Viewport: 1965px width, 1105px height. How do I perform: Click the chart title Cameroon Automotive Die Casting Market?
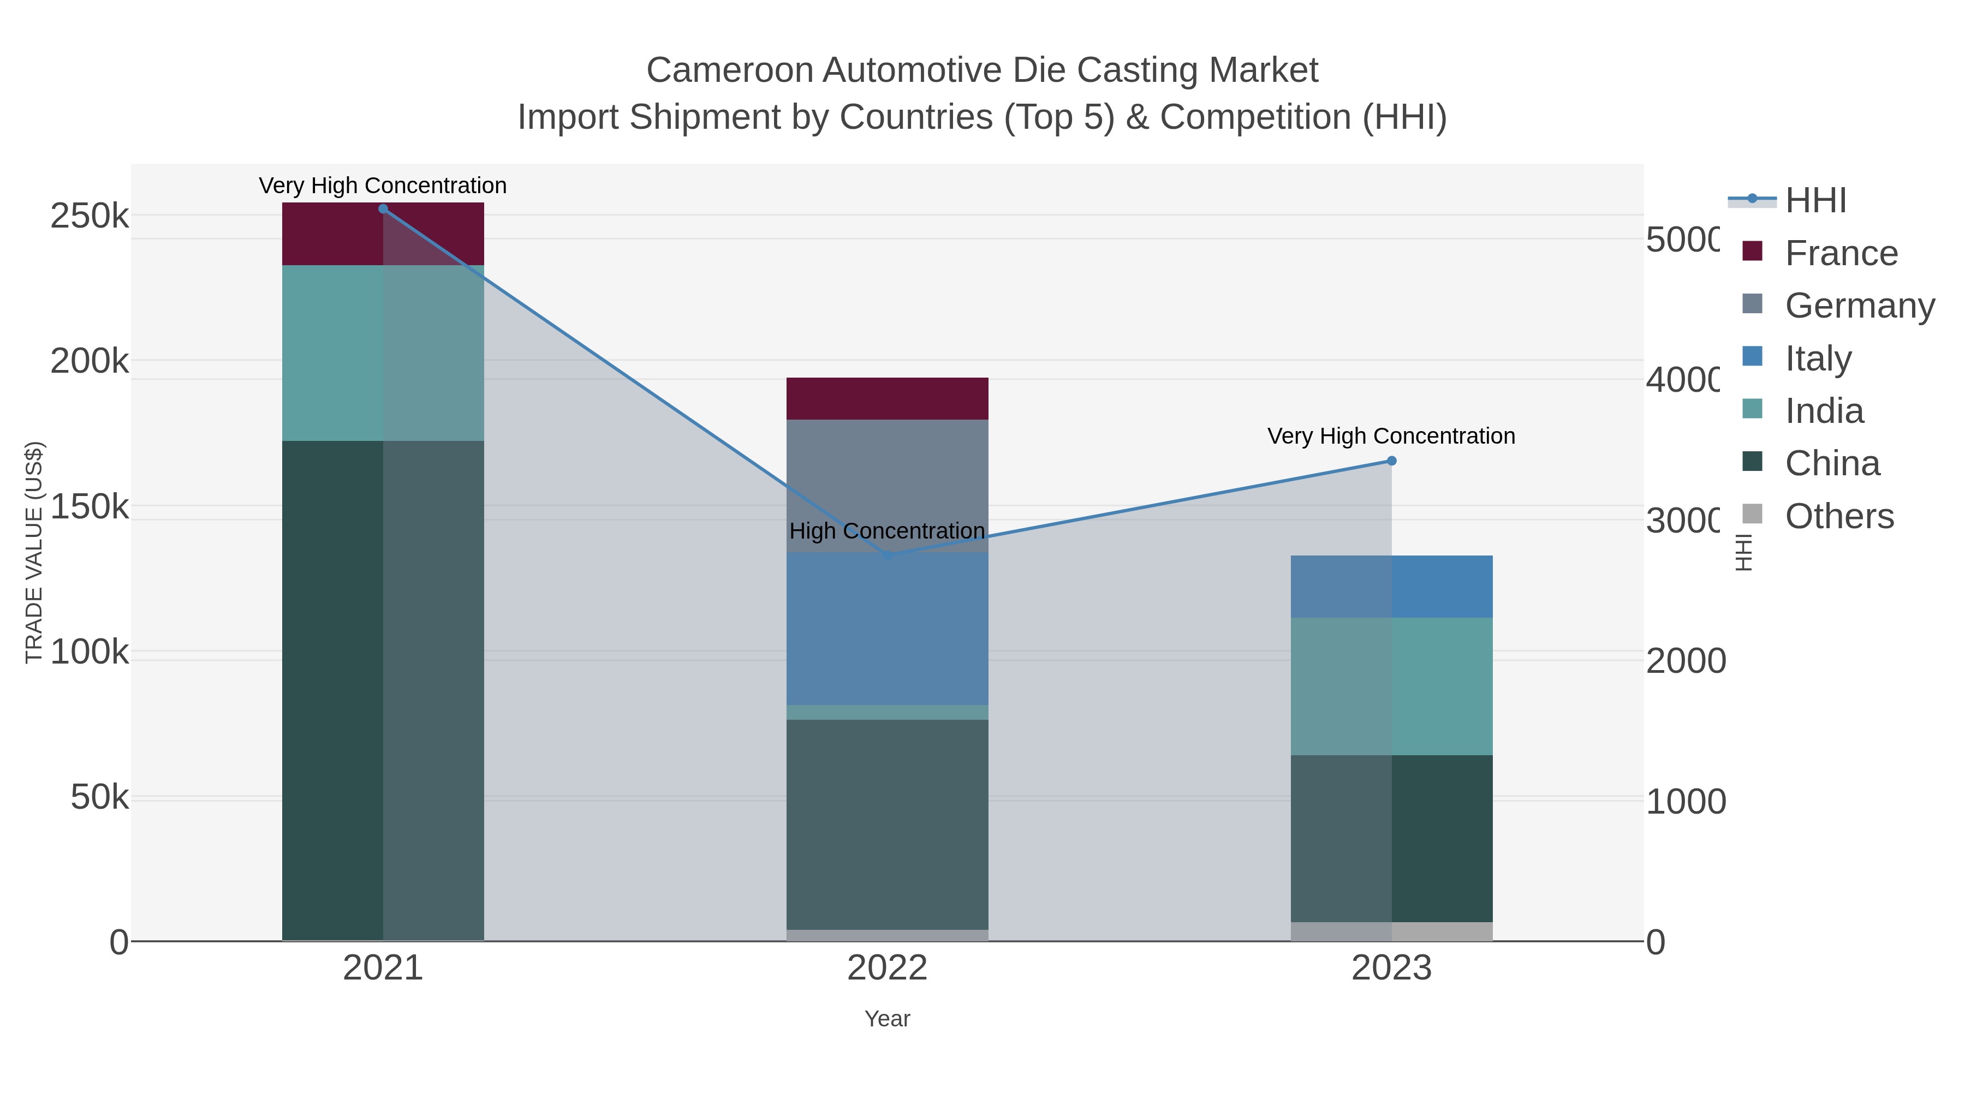pyautogui.click(x=982, y=70)
